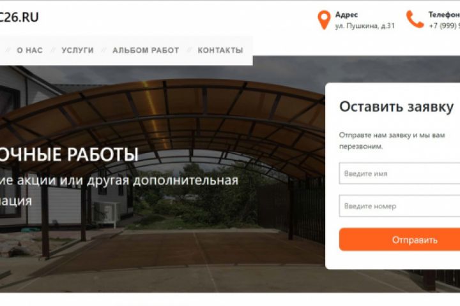This screenshot has height=306, width=460.
Task: Click slash separator before УСЛУГИ menu item
Action: point(53,50)
